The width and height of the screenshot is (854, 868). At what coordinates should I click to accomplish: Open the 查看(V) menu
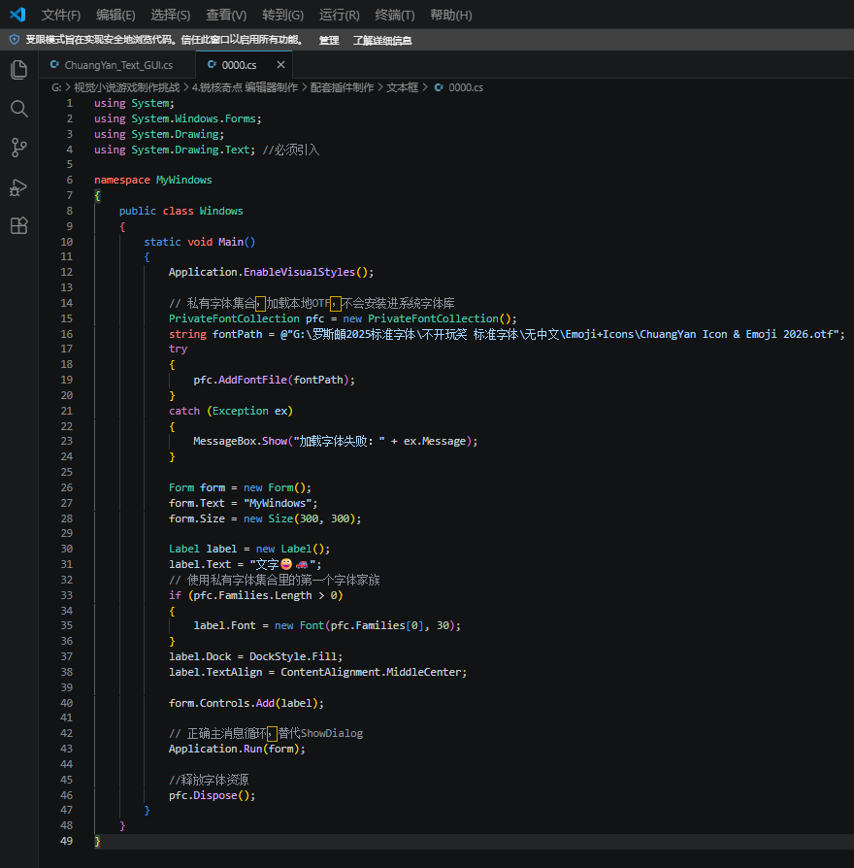226,15
